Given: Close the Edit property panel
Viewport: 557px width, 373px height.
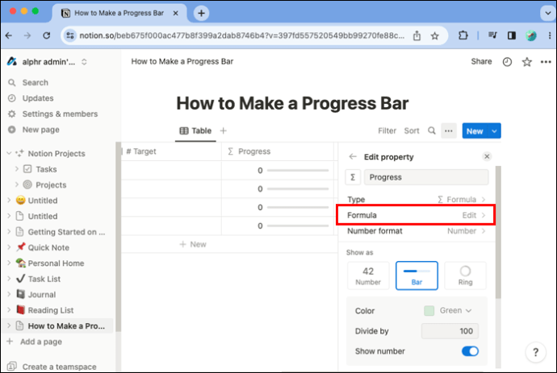Looking at the screenshot, I should tap(487, 156).
